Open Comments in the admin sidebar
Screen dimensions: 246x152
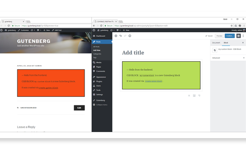pos(102,71)
